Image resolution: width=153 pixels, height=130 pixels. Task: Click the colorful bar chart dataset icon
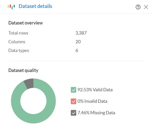click(11, 6)
